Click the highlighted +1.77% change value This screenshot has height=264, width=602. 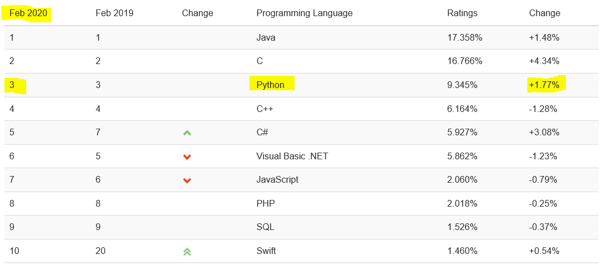(545, 85)
